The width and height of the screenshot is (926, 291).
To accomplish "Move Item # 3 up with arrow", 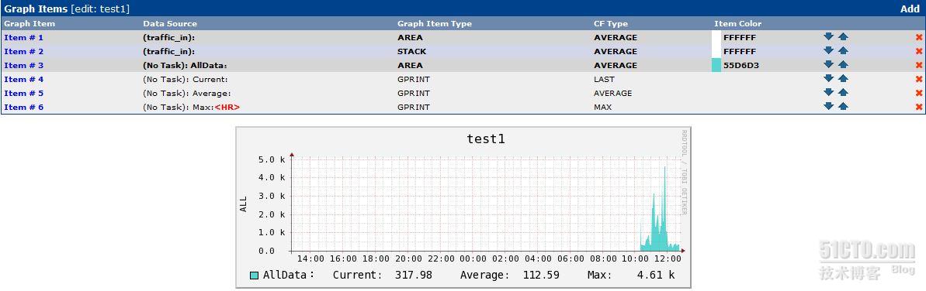I will 843,64.
